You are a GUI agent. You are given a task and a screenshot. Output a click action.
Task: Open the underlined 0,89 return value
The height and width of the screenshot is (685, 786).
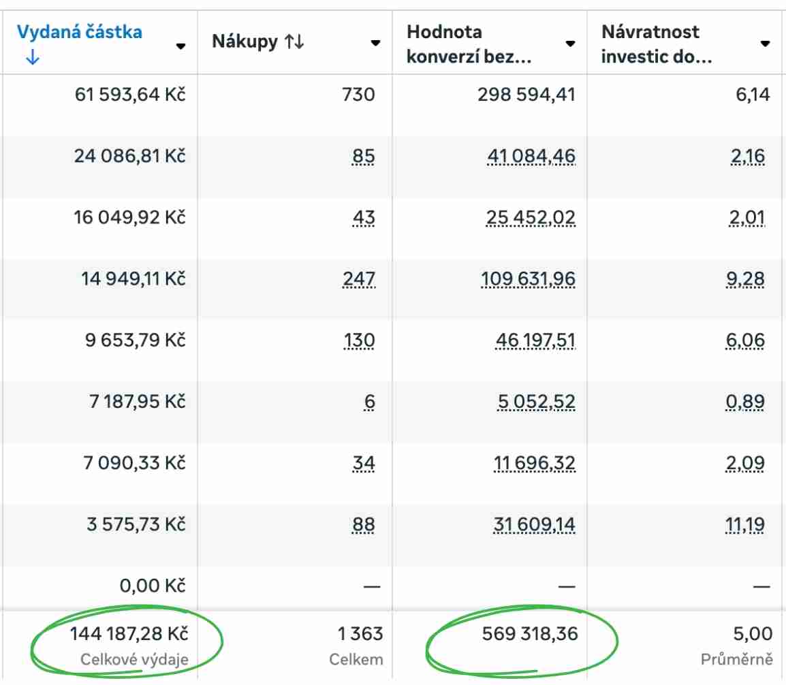[745, 402]
